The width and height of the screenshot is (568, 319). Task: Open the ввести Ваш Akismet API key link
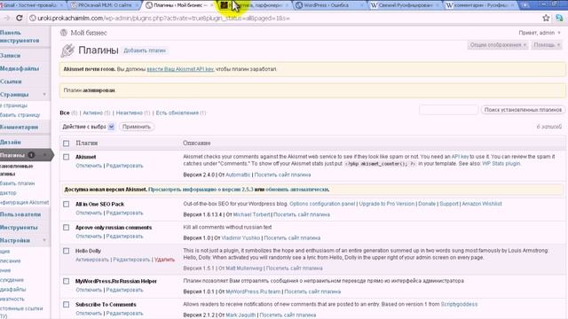point(180,69)
